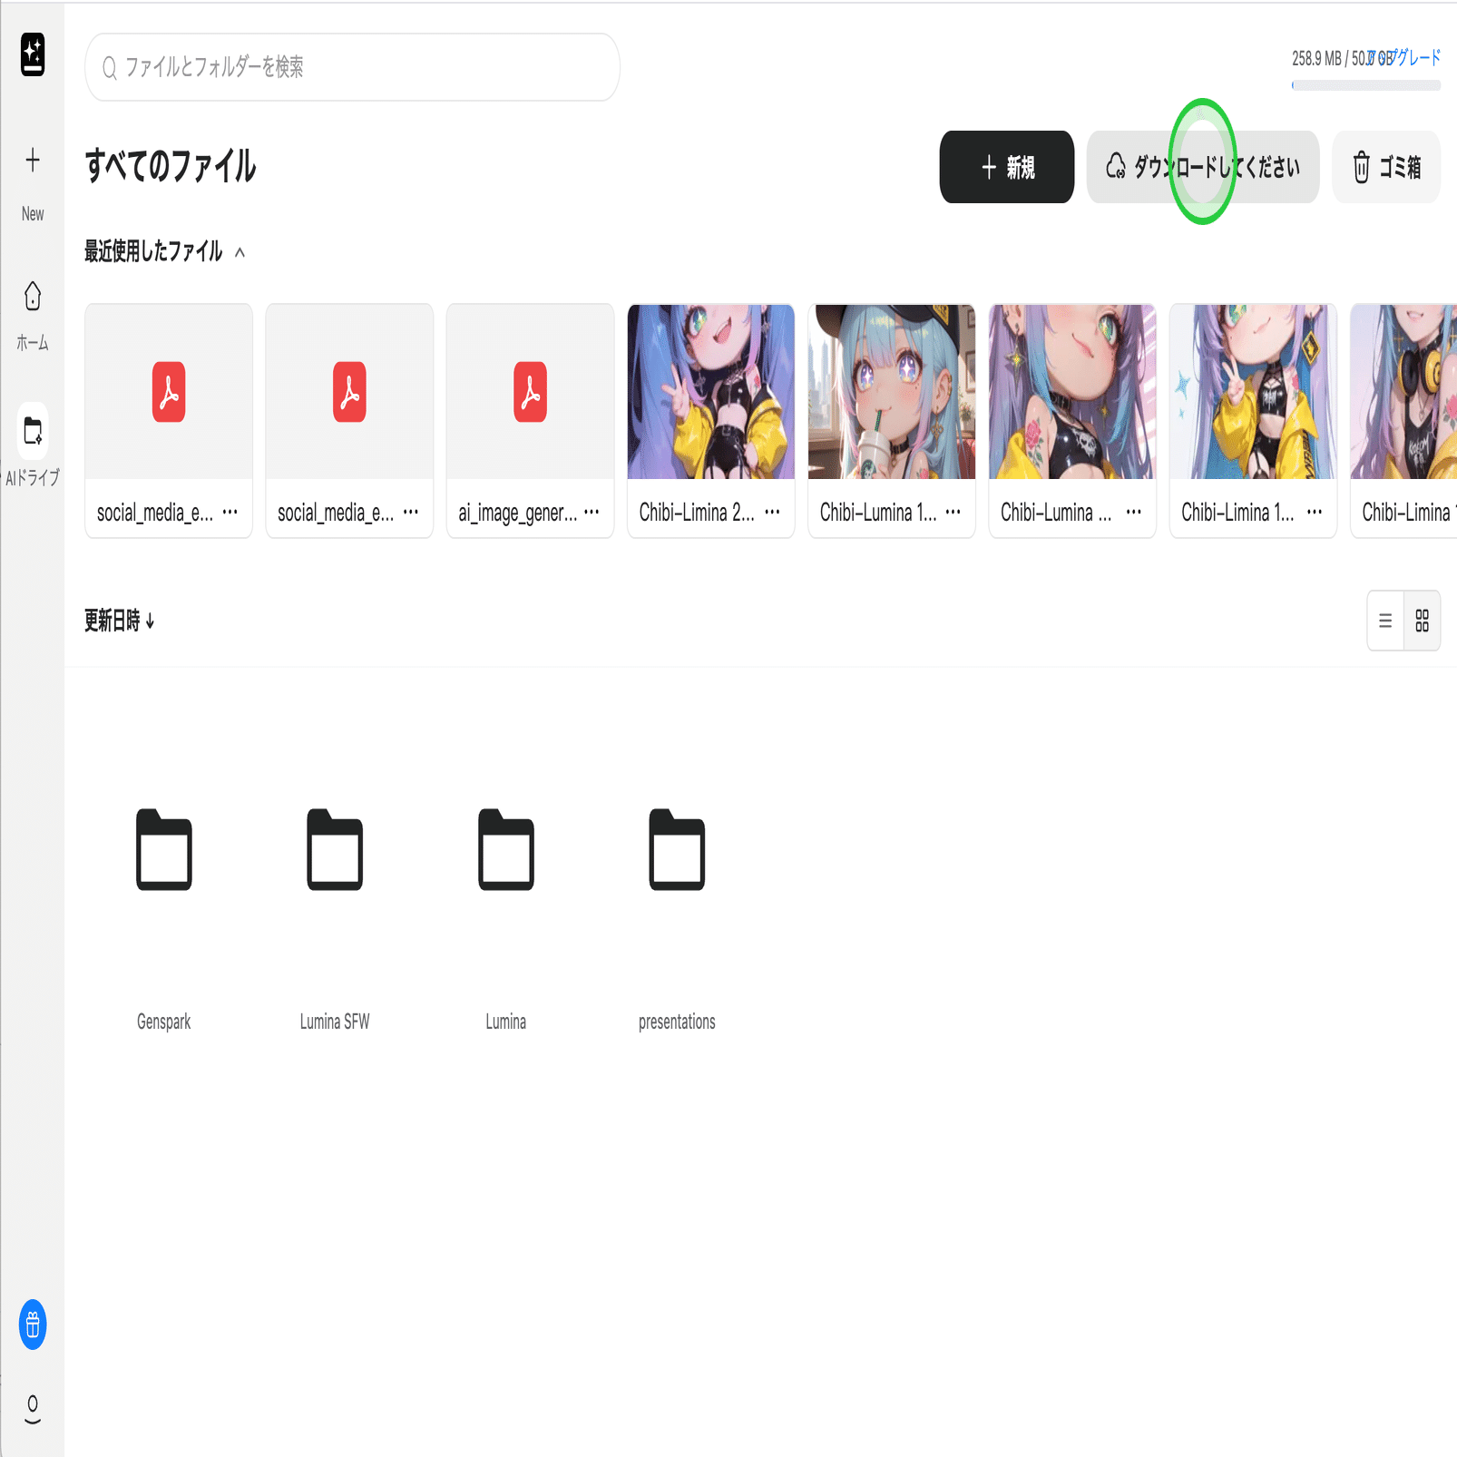Open the Chibi-Limina 1... image thumbnail

point(1253,392)
